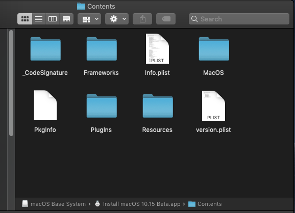Select the PkgInfo file icon
Screen dimensions: 295x213
(x=45, y=105)
